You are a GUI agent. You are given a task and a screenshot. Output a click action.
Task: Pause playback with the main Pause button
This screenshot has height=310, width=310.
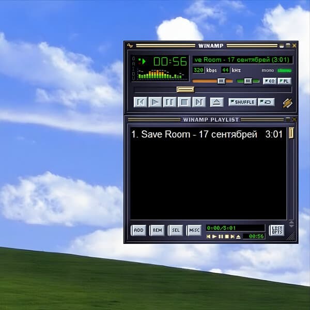(169, 102)
